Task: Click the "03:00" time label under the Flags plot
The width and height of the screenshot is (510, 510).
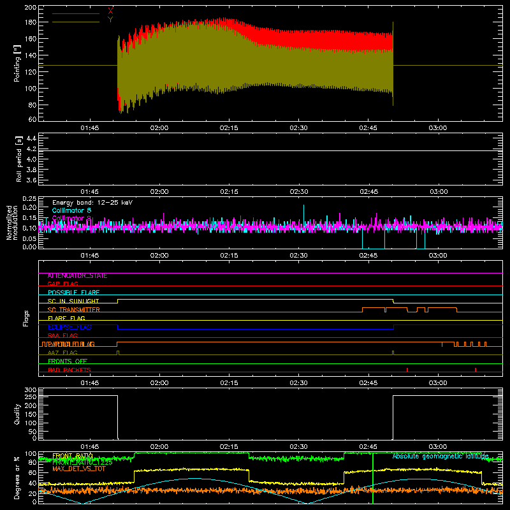Action: (x=438, y=383)
